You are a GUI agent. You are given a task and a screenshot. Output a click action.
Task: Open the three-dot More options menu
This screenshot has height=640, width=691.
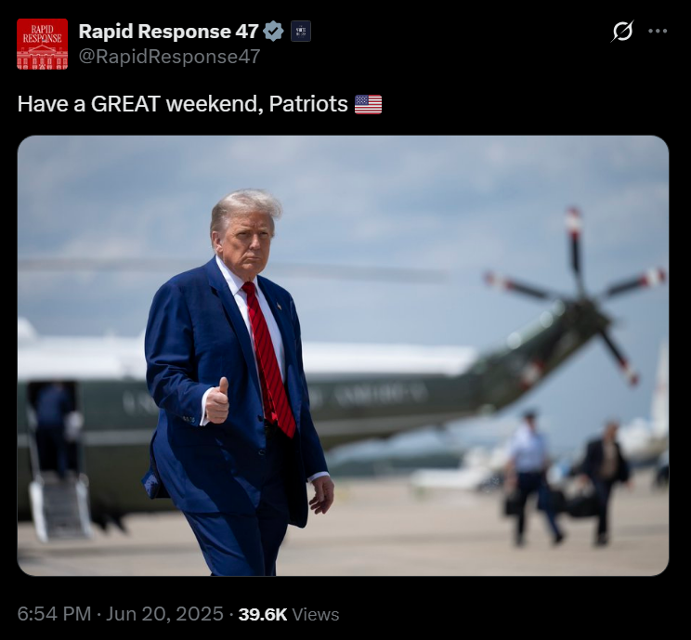[x=658, y=32]
